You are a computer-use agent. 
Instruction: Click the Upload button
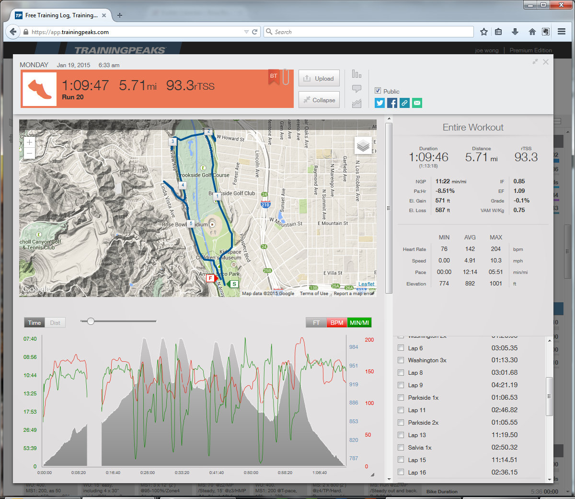[319, 79]
